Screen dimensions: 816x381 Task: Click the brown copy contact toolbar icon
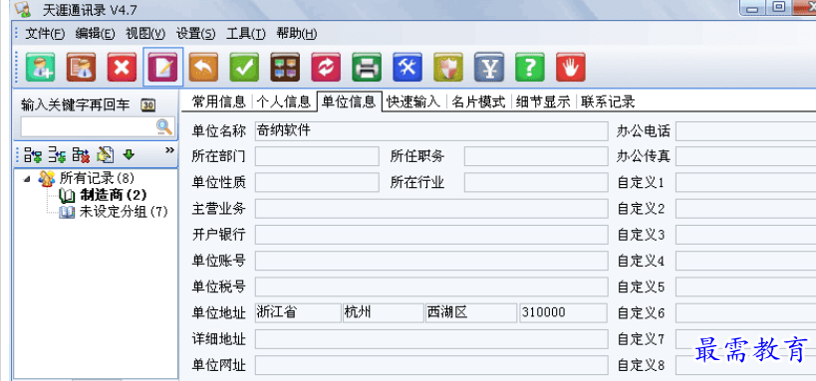81,67
